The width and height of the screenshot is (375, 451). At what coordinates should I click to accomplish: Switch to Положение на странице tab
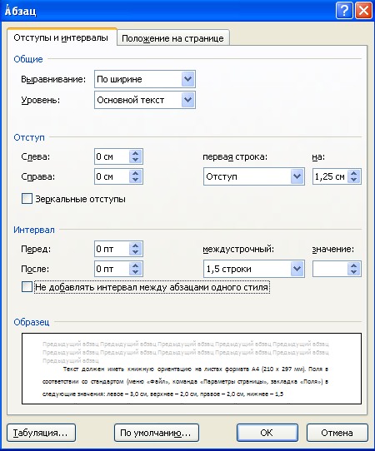point(172,38)
